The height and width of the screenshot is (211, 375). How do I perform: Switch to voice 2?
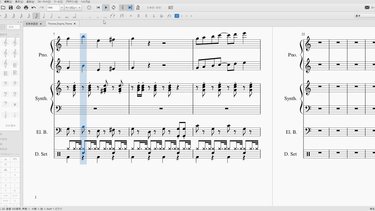[x=182, y=16]
